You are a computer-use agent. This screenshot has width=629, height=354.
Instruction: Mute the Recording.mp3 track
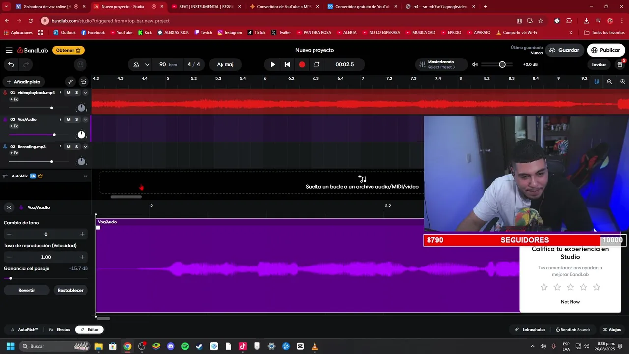68,147
